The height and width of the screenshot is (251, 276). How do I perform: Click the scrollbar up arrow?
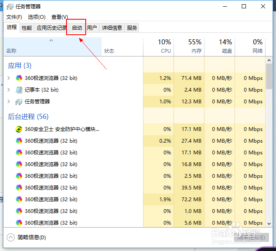pos(269,60)
